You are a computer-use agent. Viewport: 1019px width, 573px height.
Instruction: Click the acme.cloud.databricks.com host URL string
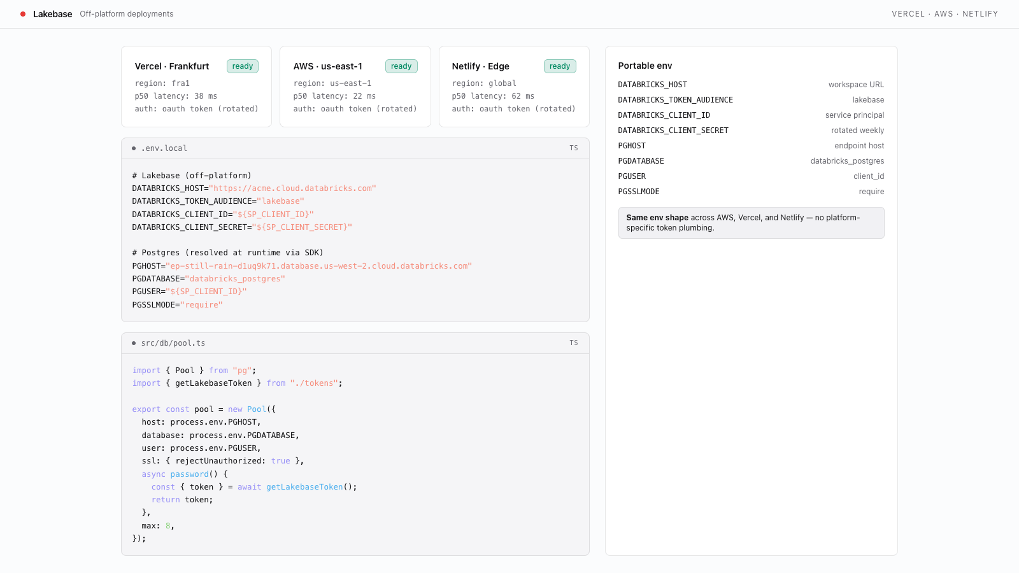click(x=292, y=188)
